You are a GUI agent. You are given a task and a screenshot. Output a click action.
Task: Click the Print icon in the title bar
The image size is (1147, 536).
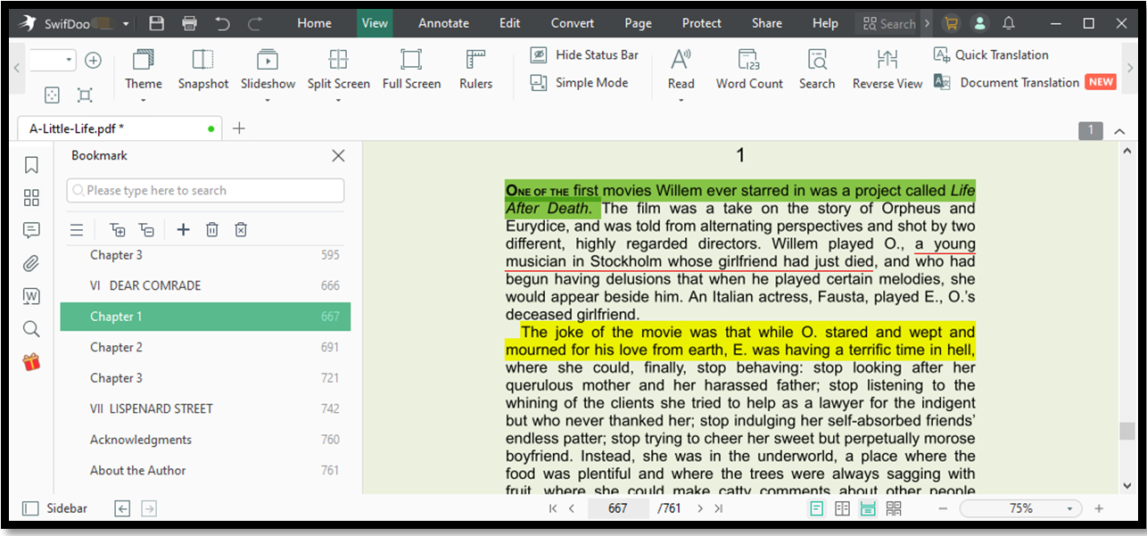click(x=189, y=23)
